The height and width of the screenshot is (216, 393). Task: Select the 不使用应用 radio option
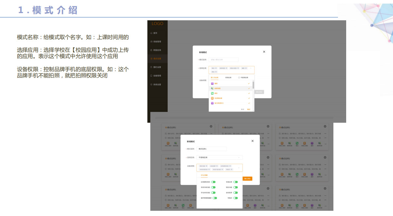click(239, 78)
